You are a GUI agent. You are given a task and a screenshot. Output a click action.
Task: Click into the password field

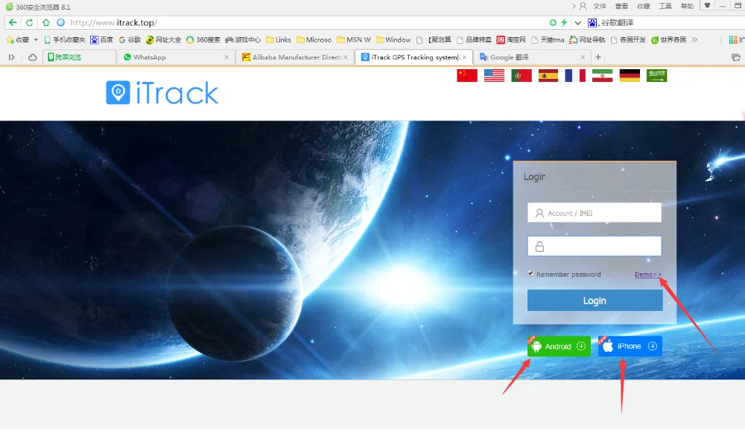(x=595, y=246)
